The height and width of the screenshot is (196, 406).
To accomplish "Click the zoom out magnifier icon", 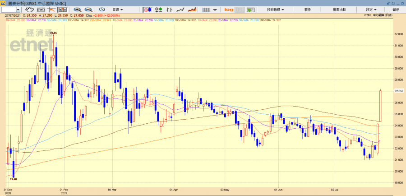I will coord(88,9).
